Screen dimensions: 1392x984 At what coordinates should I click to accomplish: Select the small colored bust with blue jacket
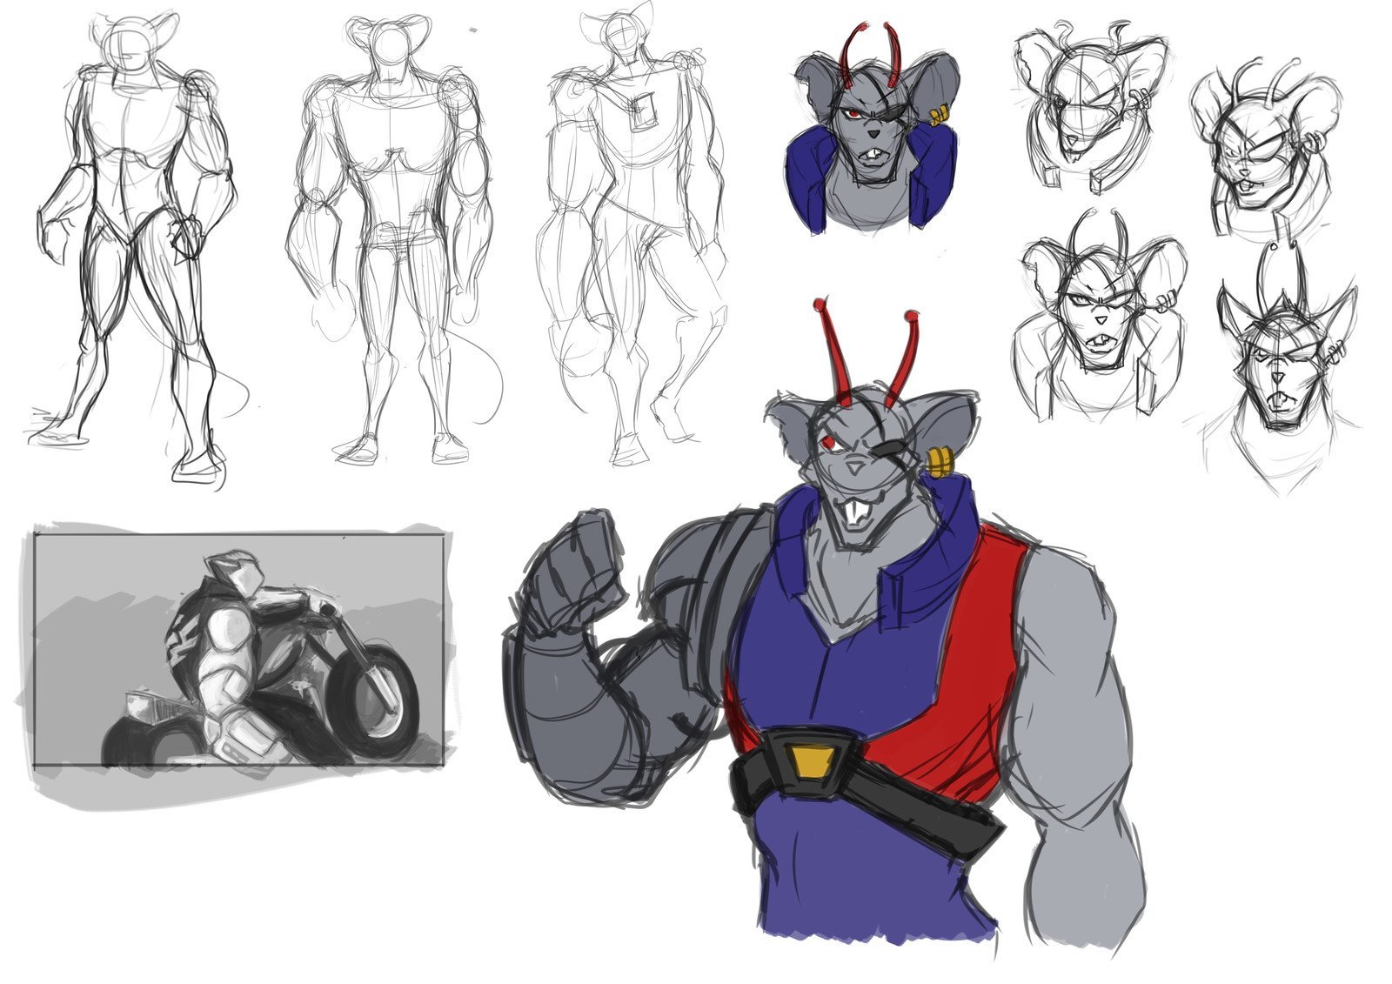click(x=870, y=139)
